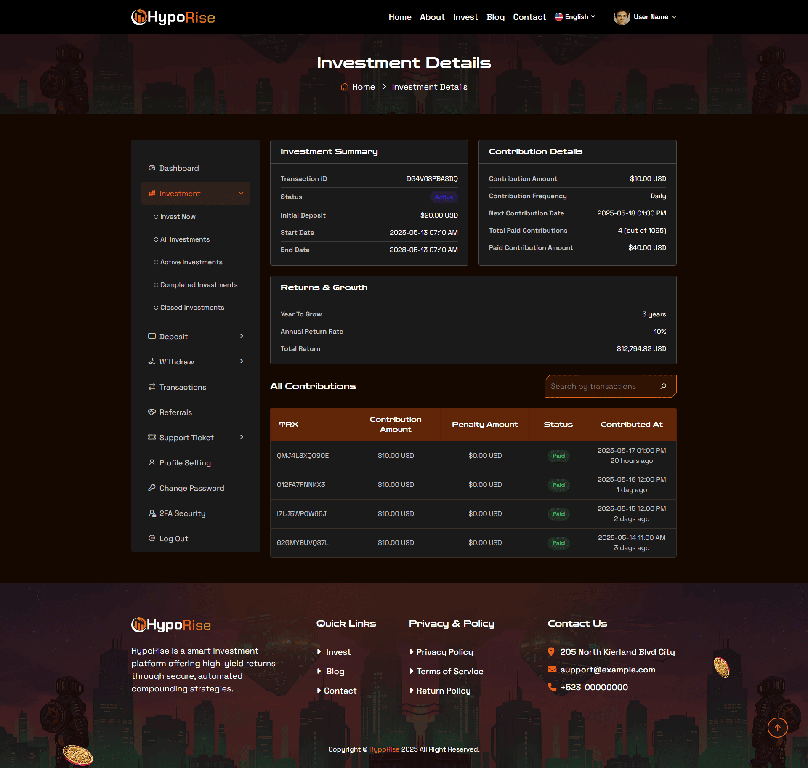Click the footer location pin icon

click(551, 652)
